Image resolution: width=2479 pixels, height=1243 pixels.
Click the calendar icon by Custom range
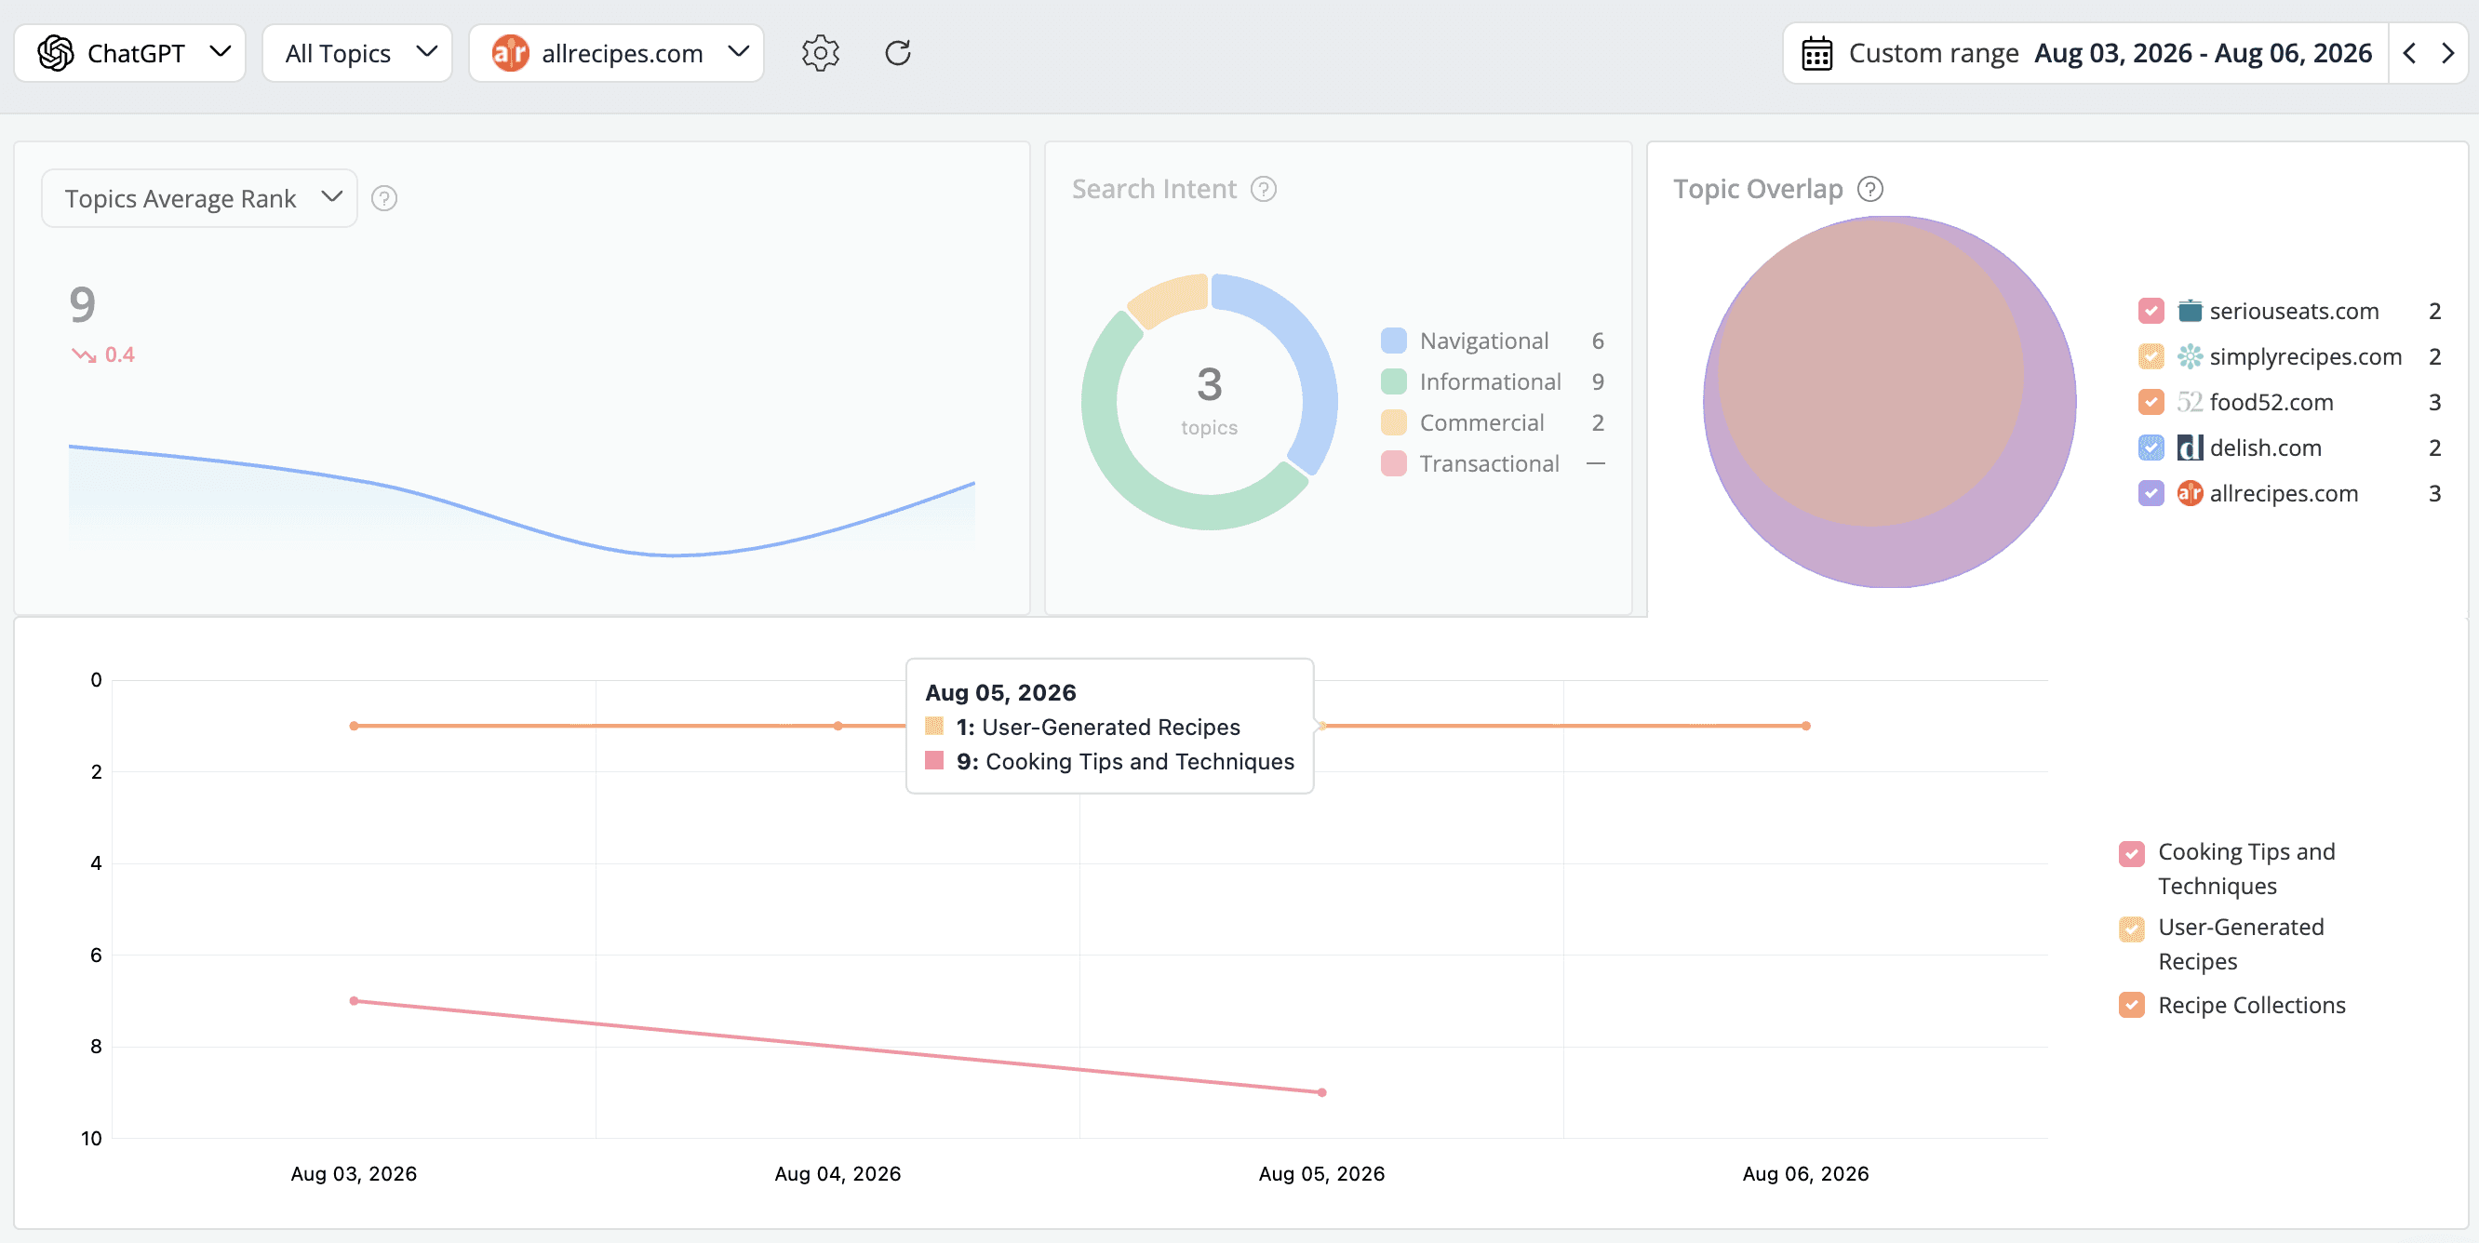click(x=1816, y=53)
